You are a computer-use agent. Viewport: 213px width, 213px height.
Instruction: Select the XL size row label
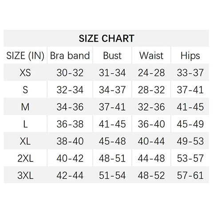pyautogui.click(x=25, y=141)
